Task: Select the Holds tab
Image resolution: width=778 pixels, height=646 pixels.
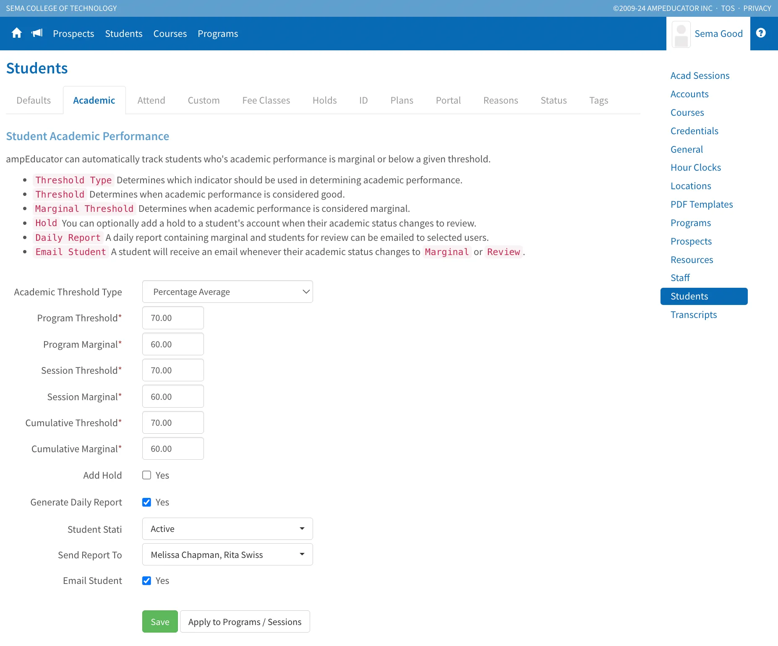Action: (324, 100)
